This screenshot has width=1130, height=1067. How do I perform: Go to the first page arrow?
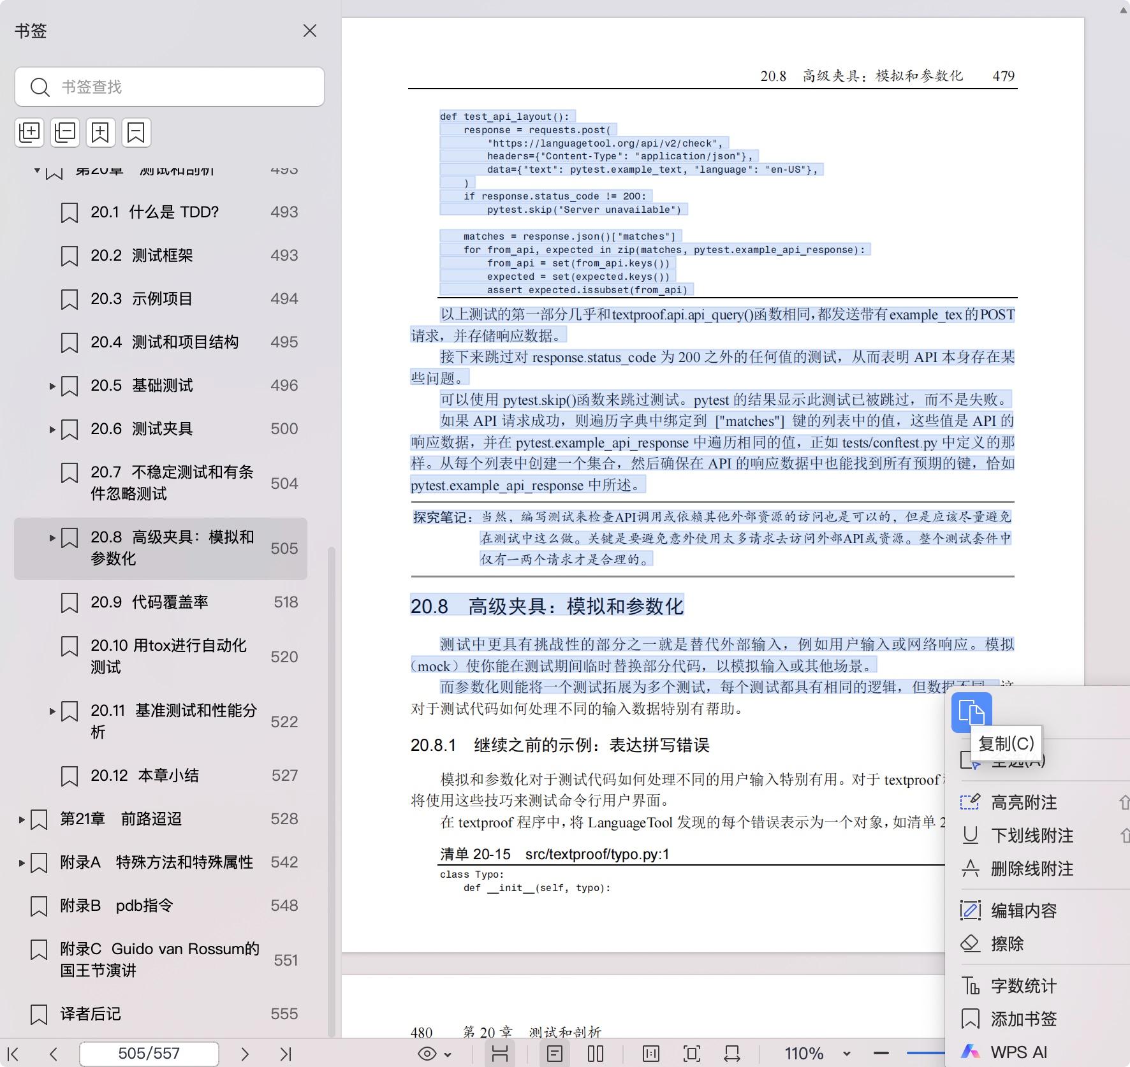13,1054
